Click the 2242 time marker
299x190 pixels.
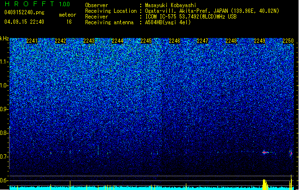pyautogui.click(x=60, y=41)
